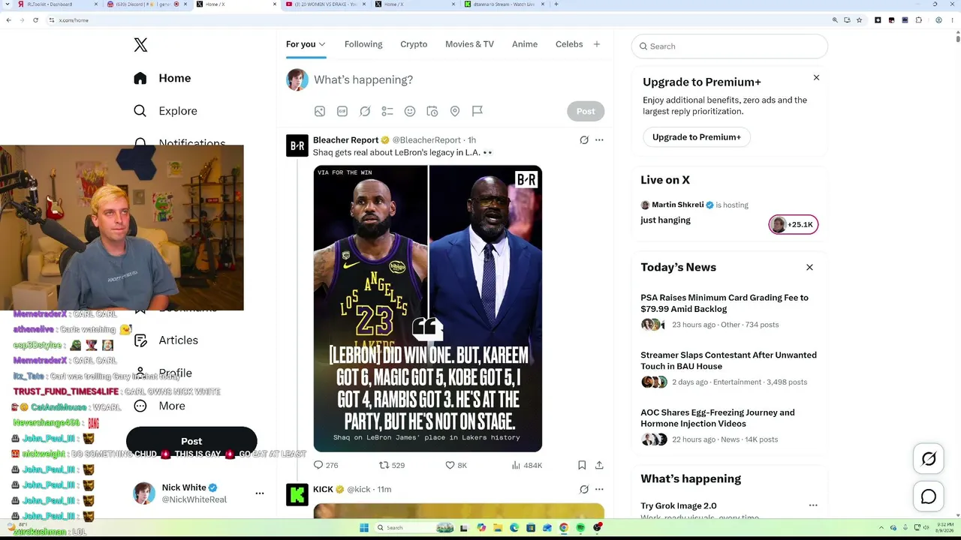Add a new timeline tab with plus icon
Viewport: 961px width, 540px height.
(597, 44)
